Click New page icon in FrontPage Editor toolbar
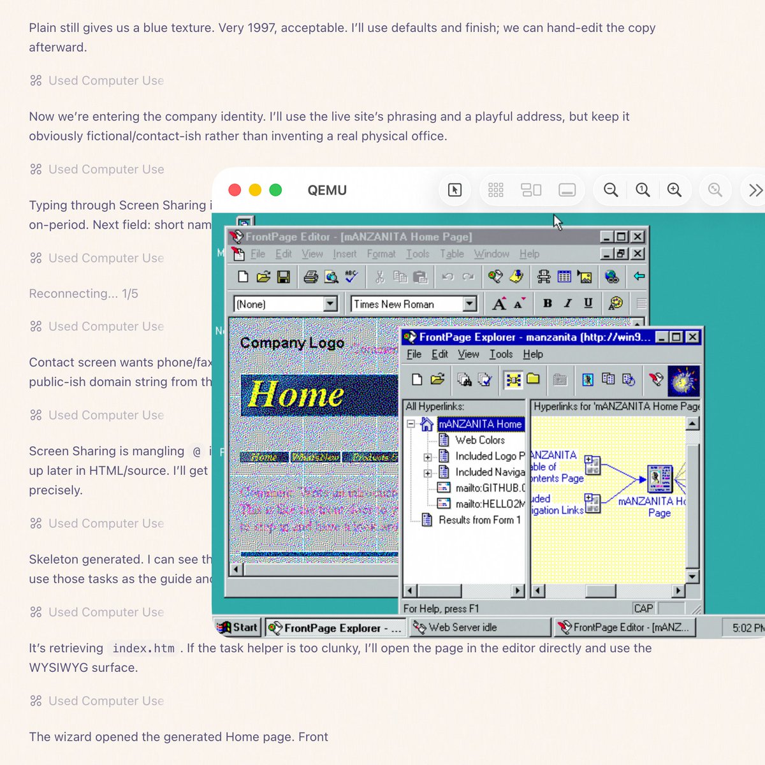 (243, 277)
